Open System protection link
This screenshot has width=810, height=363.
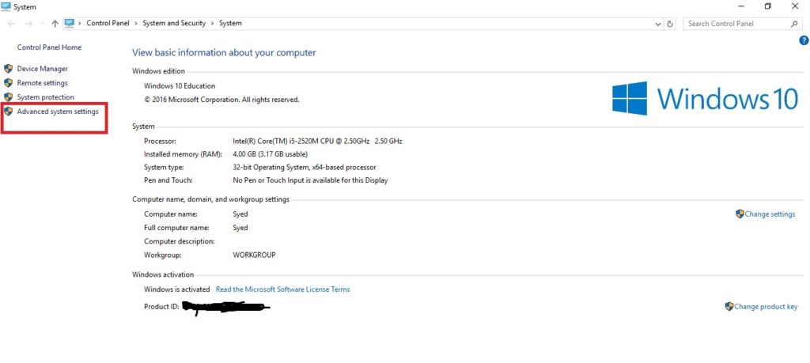point(45,97)
